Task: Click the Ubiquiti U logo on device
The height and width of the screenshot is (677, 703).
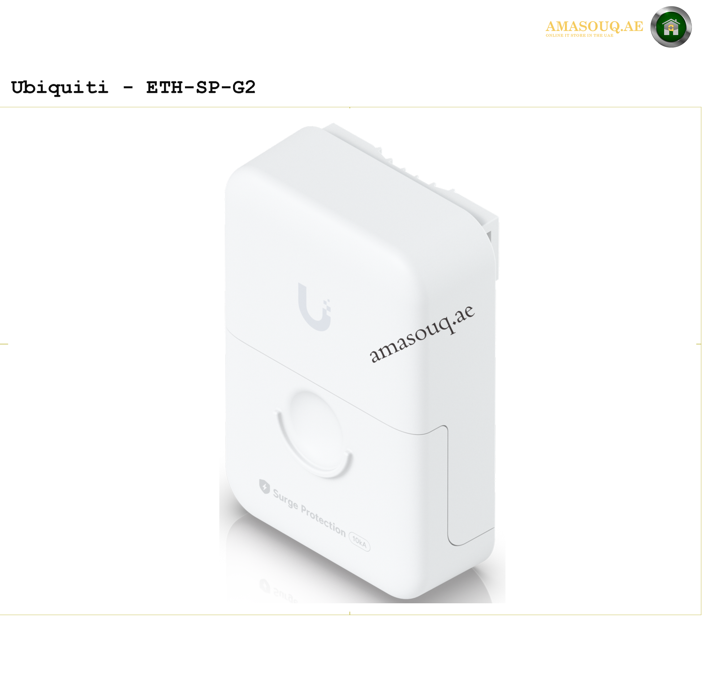Action: (x=314, y=307)
